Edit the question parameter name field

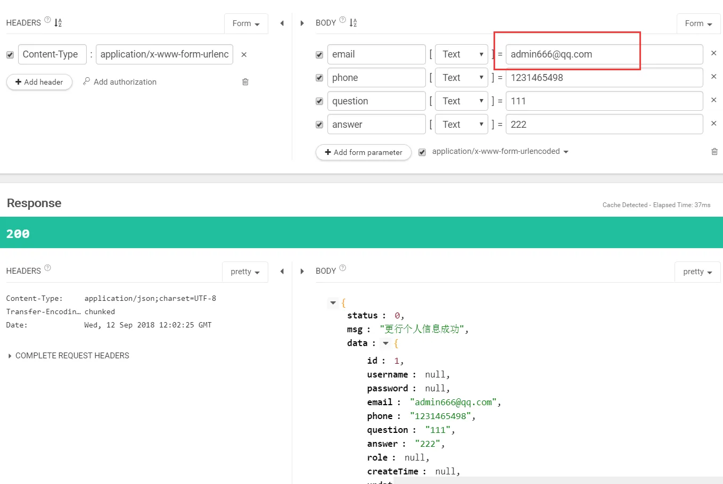click(x=376, y=101)
